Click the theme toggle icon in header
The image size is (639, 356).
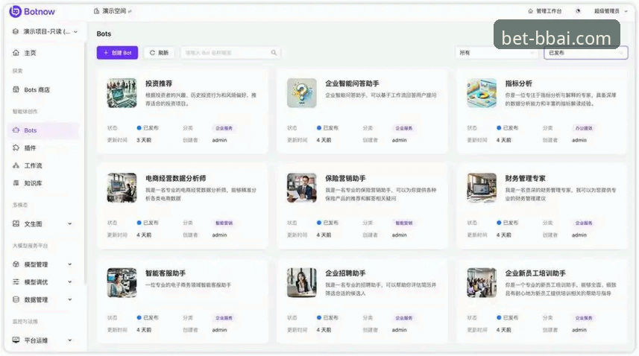578,11
